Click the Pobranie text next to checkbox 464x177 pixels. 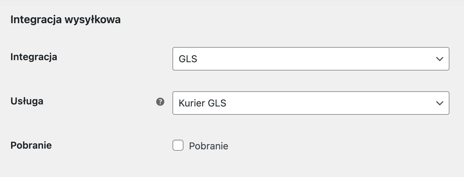click(208, 146)
